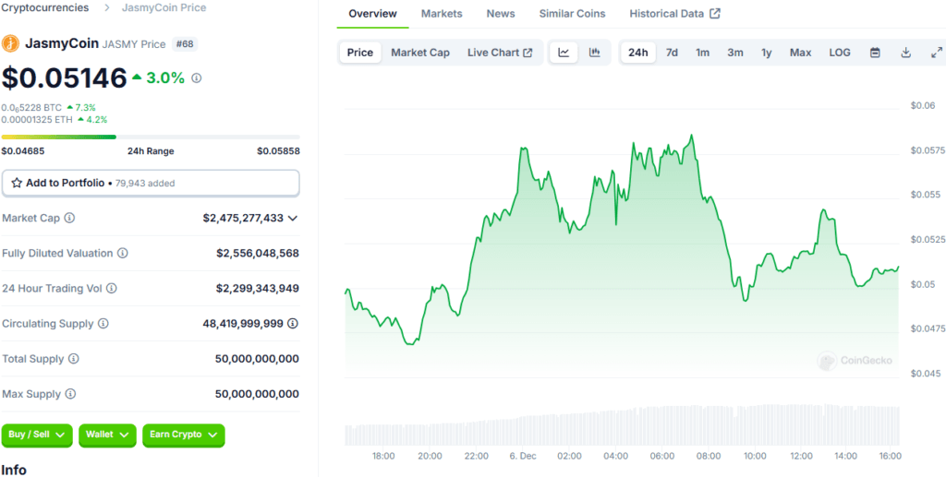Click info icon after 48,419,999,999 value
This screenshot has height=477, width=946.
click(x=293, y=324)
